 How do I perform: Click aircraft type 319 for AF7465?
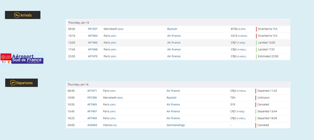[233, 104]
